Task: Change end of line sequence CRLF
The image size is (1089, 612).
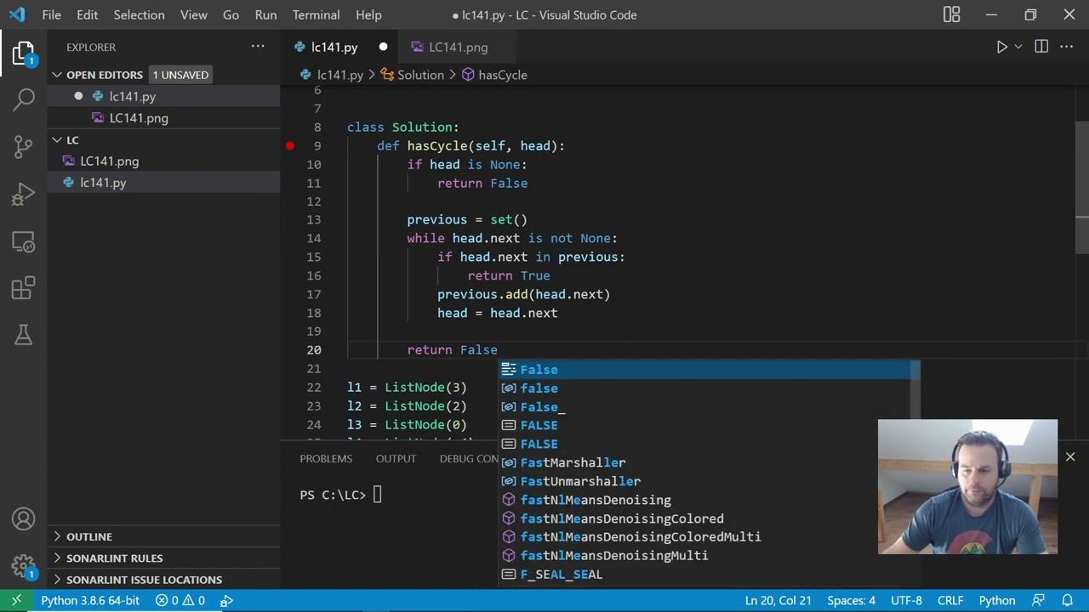Action: 950,600
